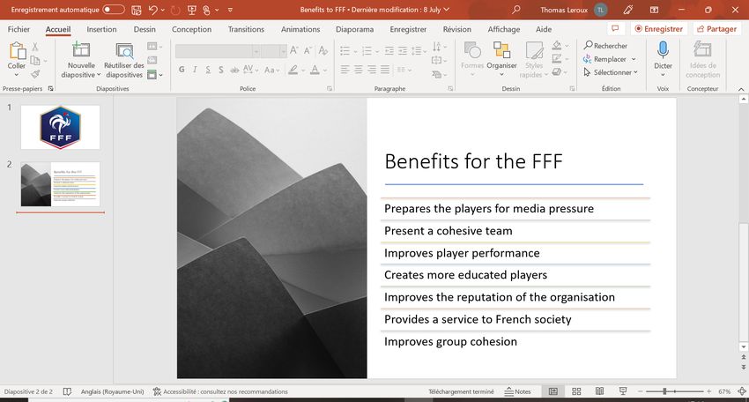Image resolution: width=749 pixels, height=402 pixels.
Task: Switch to reading view icon
Action: tap(599, 391)
